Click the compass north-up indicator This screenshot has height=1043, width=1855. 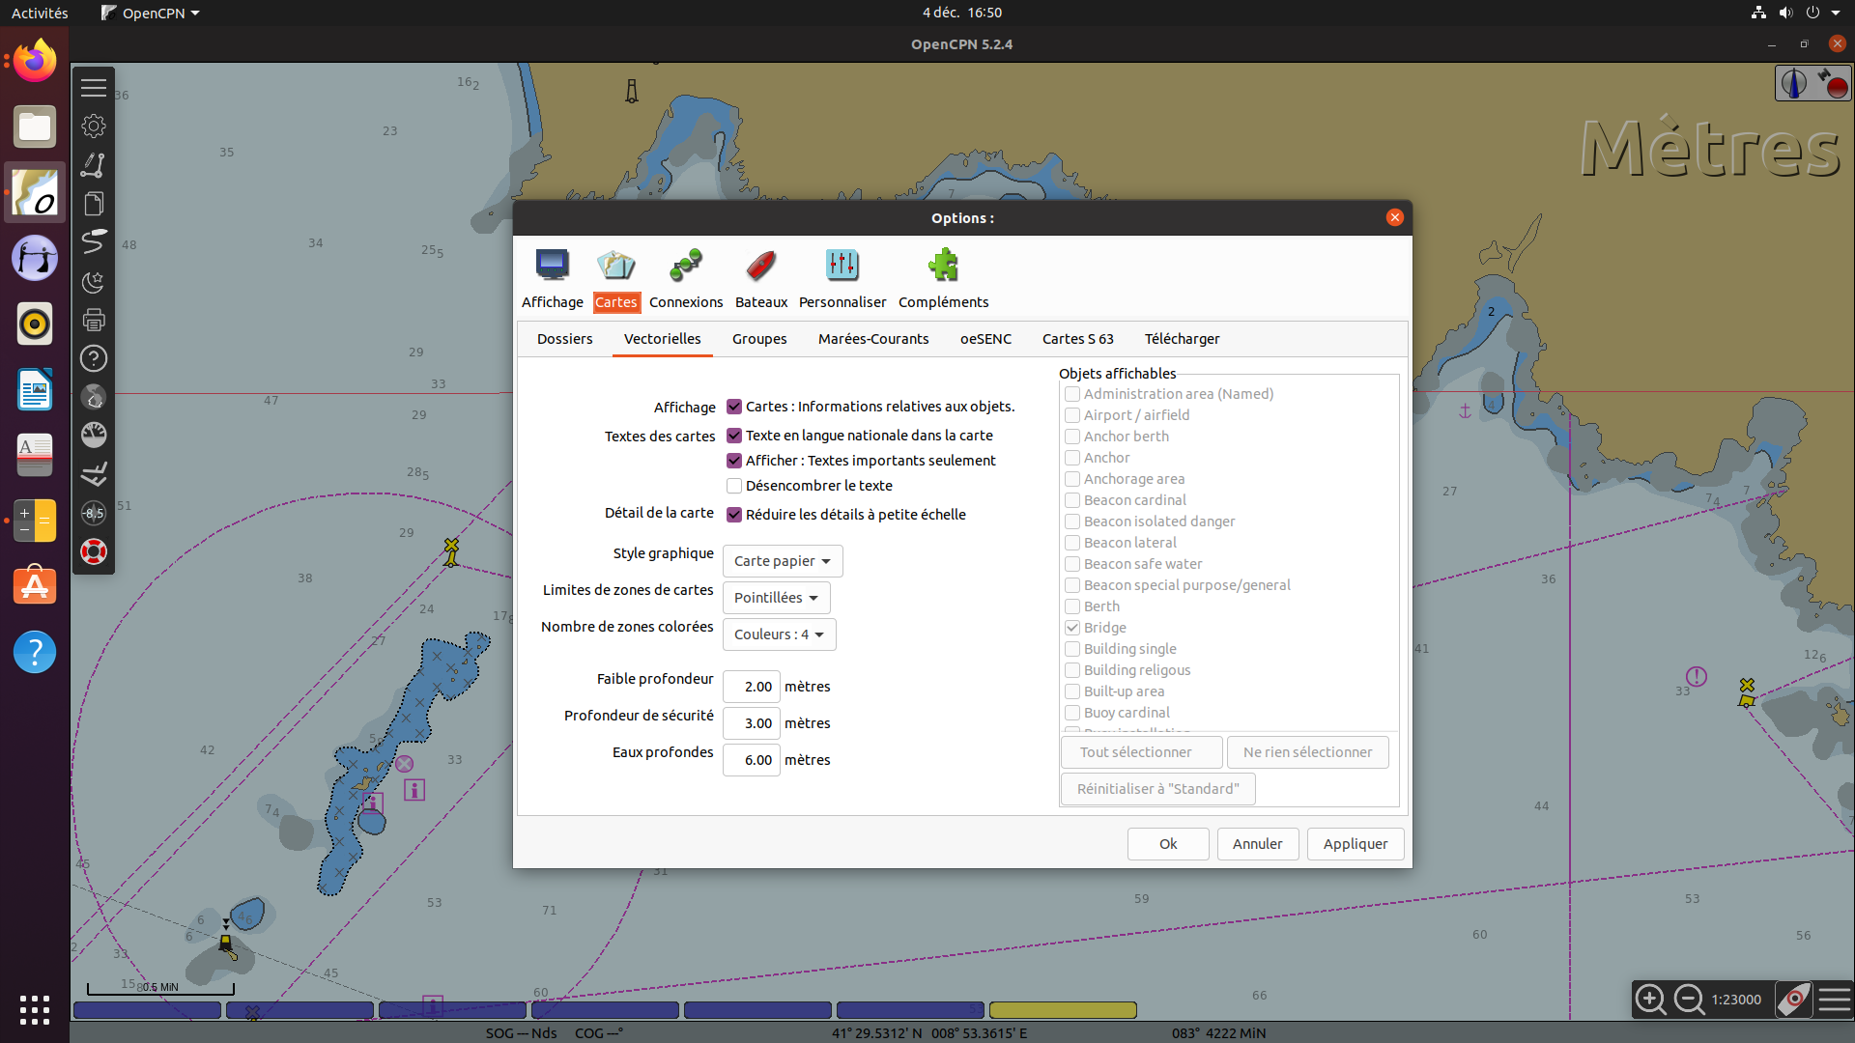pyautogui.click(x=1794, y=83)
